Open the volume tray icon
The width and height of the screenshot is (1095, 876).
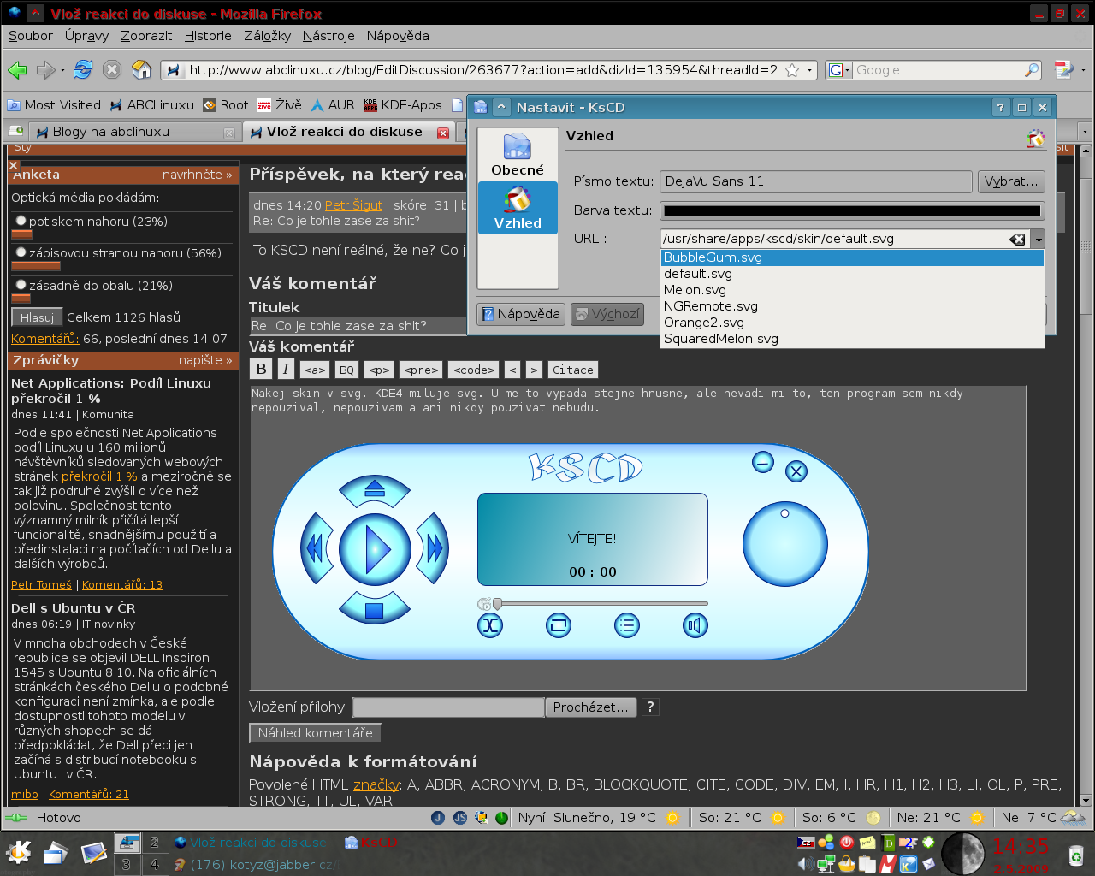click(806, 864)
